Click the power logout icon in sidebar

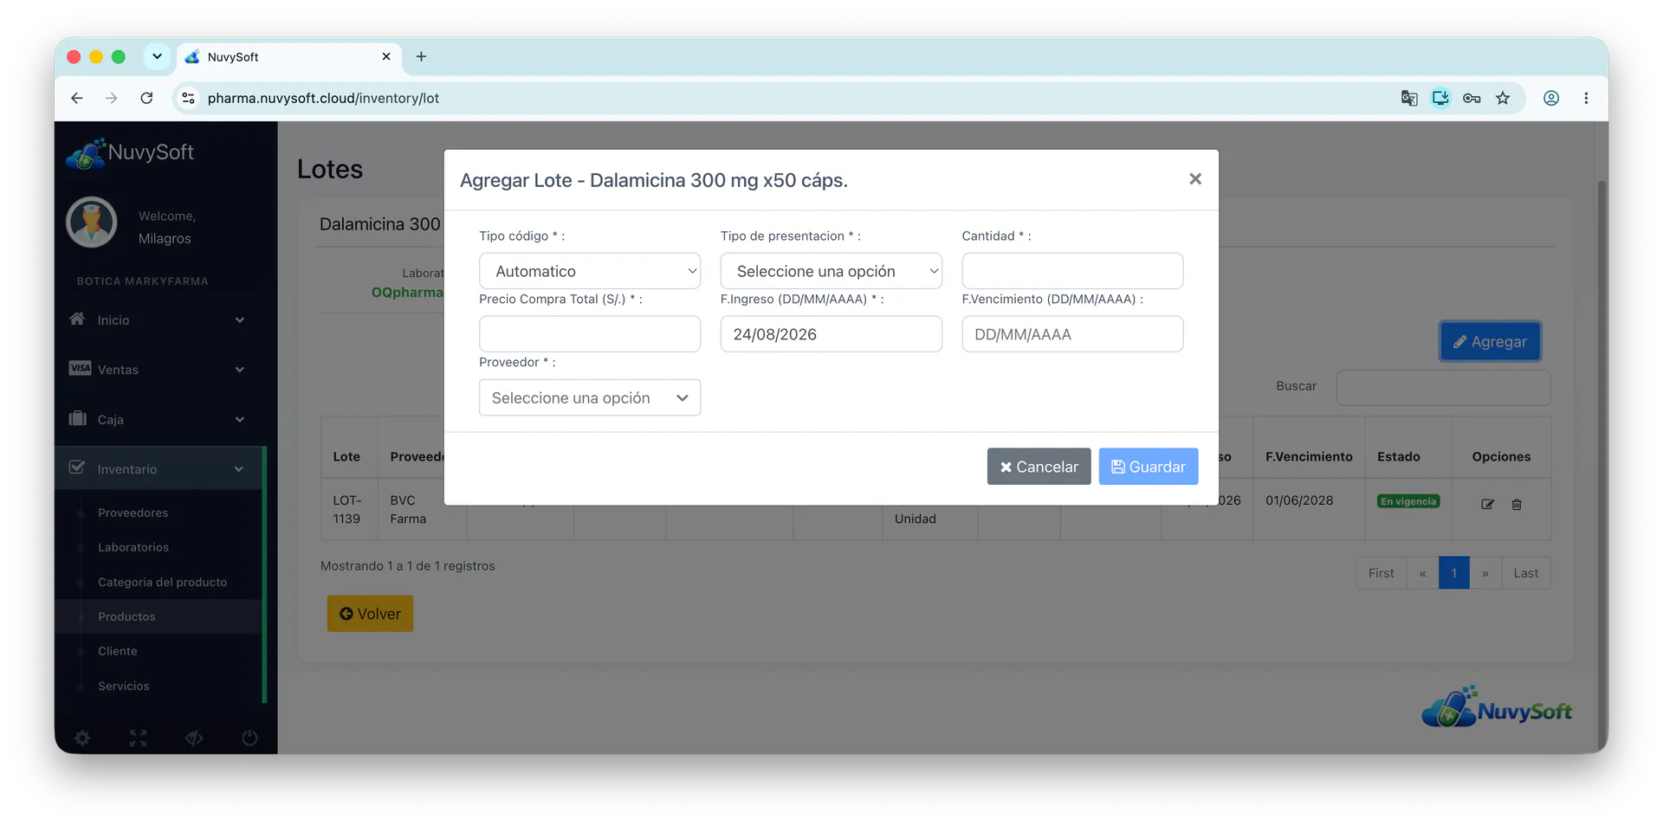tap(249, 739)
